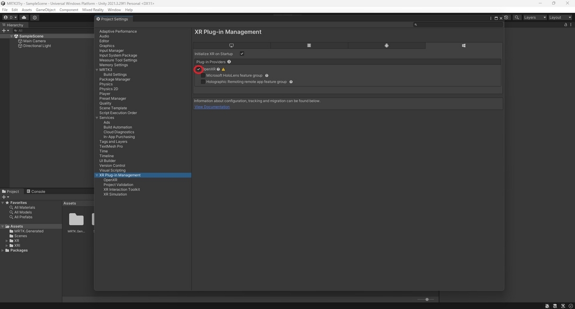This screenshot has height=309, width=575.
Task: Click the All Materials search filter
Action: click(x=24, y=207)
